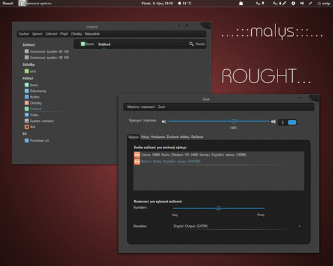Open the Záložky menu
The height and width of the screenshot is (266, 333).
point(76,34)
